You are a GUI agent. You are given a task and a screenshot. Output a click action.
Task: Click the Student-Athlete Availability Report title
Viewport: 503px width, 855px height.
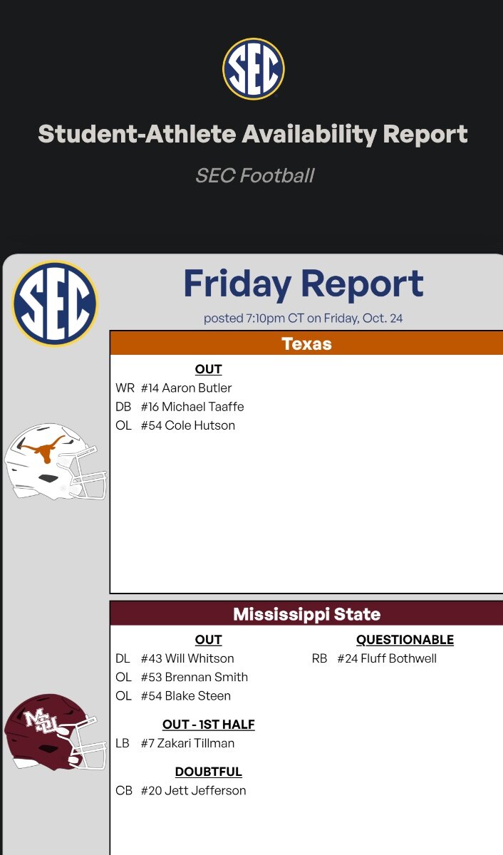[253, 134]
